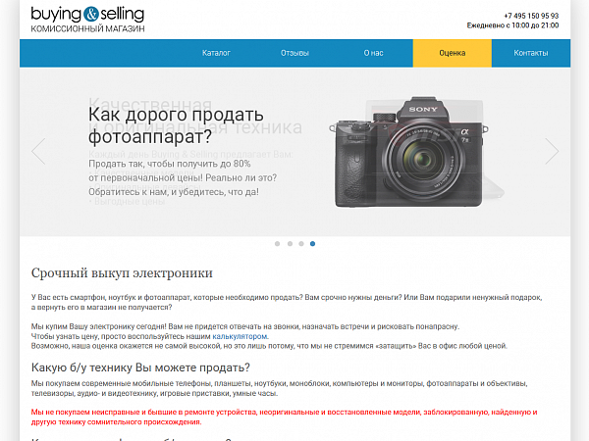Advance slider with right arrow
This screenshot has height=441, width=589.
pyautogui.click(x=552, y=151)
